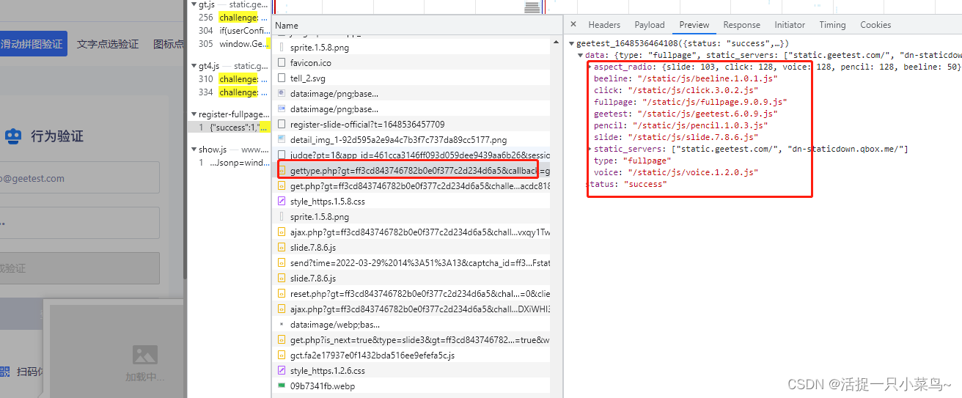
Task: Click the gettype.php request file icon
Action: 282,171
